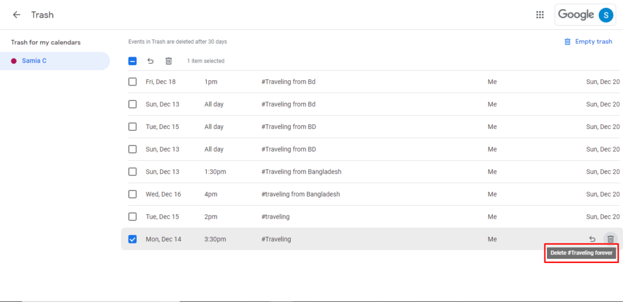Toggle the select-all checkbox in the toolbar

(x=132, y=61)
